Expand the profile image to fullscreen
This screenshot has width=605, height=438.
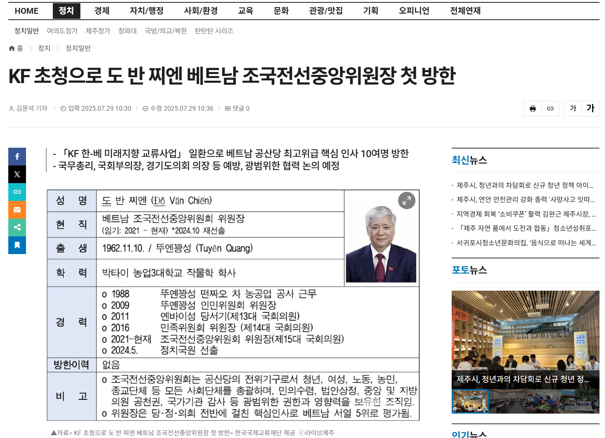[x=406, y=200]
